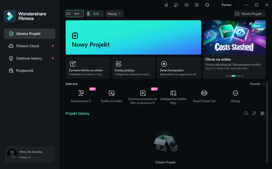Click the Wondershare Filmora logo icon
Viewport: 272px width, 169px height.
10,16
